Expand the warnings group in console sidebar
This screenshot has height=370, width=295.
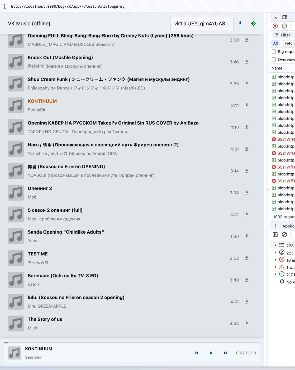coord(275,267)
